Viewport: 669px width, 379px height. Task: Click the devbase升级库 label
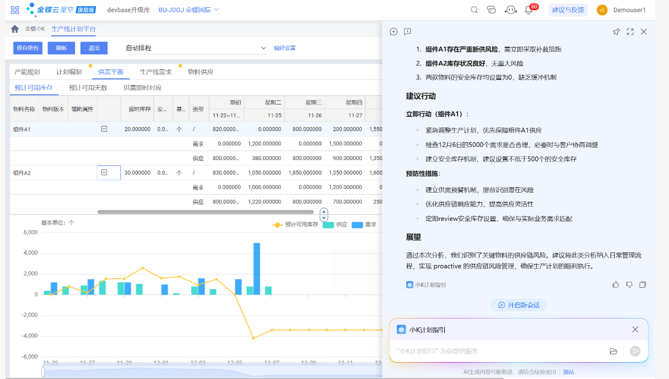point(128,10)
